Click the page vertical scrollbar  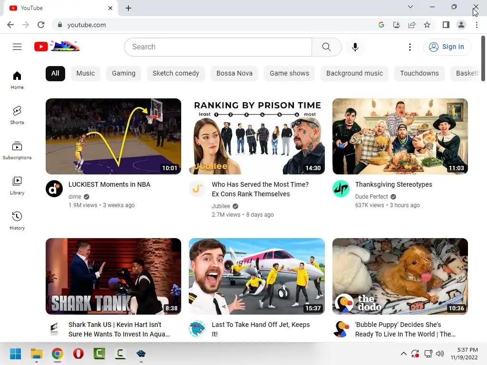(483, 58)
